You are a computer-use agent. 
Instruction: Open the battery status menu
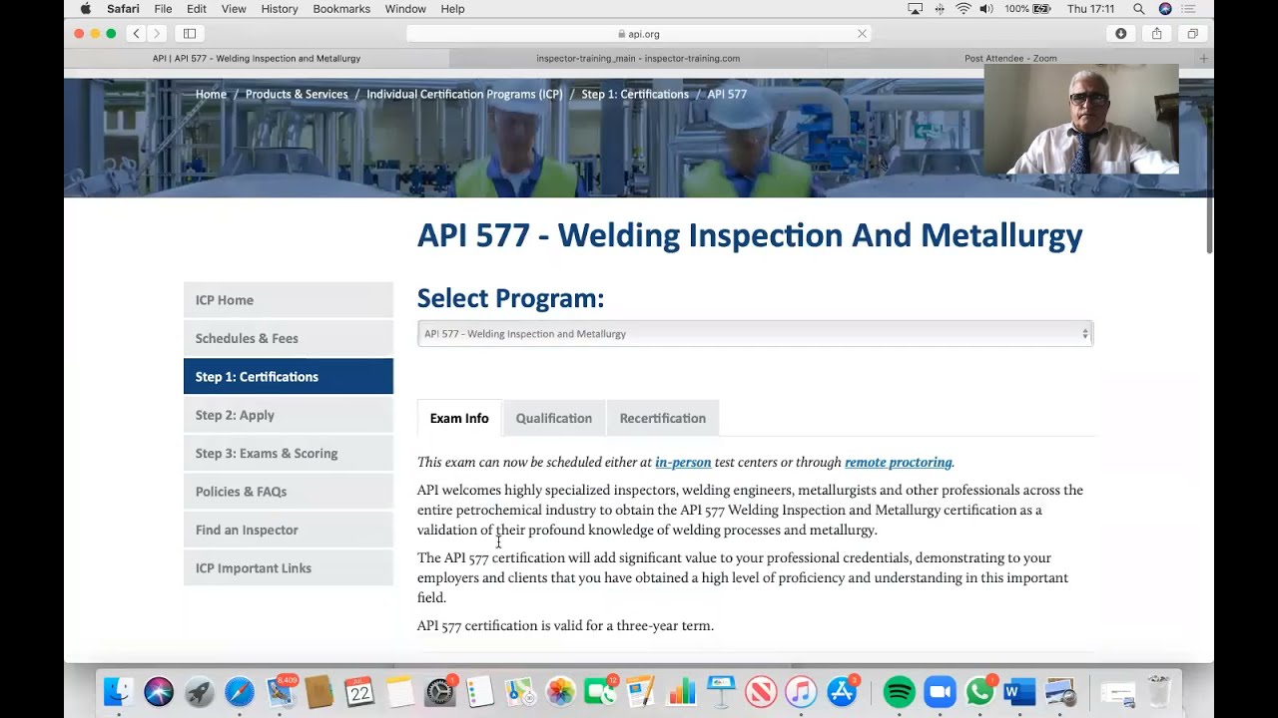[x=1028, y=9]
